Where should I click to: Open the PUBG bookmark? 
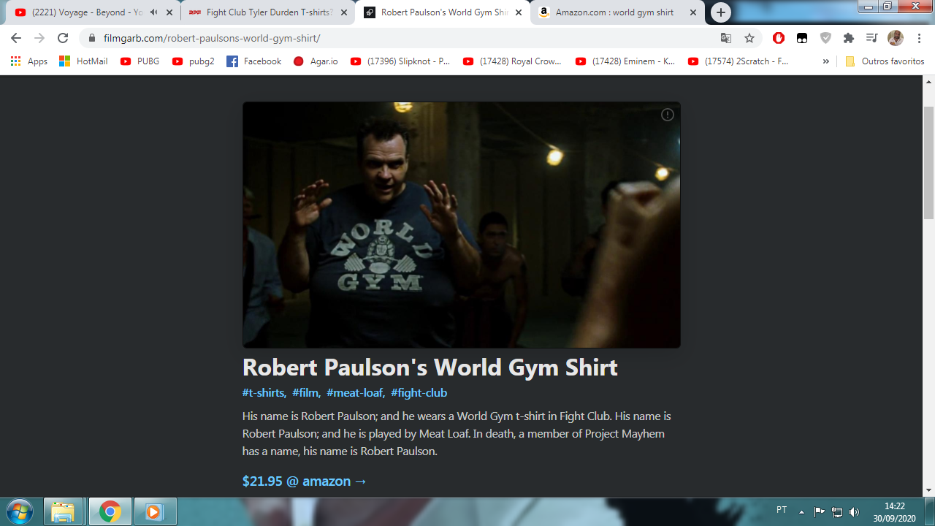pyautogui.click(x=140, y=61)
